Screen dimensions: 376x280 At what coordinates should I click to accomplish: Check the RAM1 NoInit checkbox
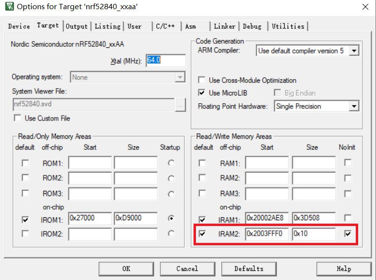pyautogui.click(x=348, y=162)
